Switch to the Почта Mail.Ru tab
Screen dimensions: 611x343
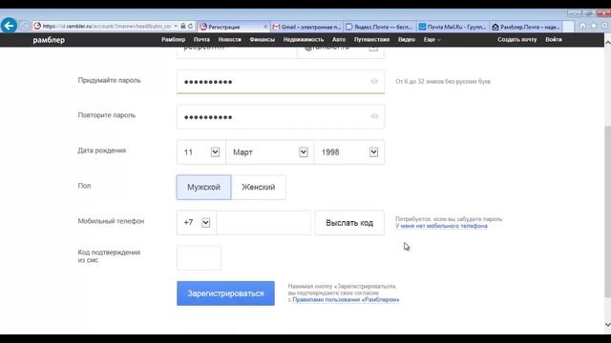click(453, 27)
